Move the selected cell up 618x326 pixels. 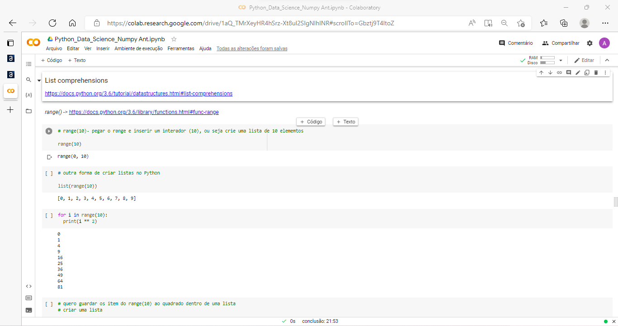coord(541,72)
